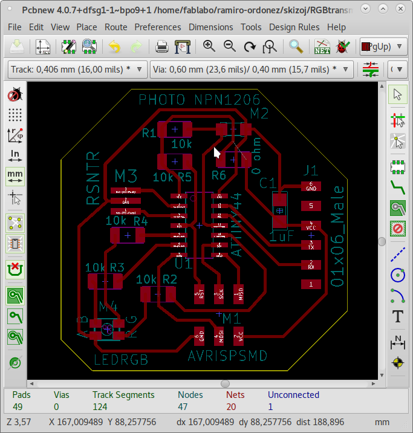Viewport: 413px width, 433px height.
Task: Undo last action arrow
Action: point(114,47)
